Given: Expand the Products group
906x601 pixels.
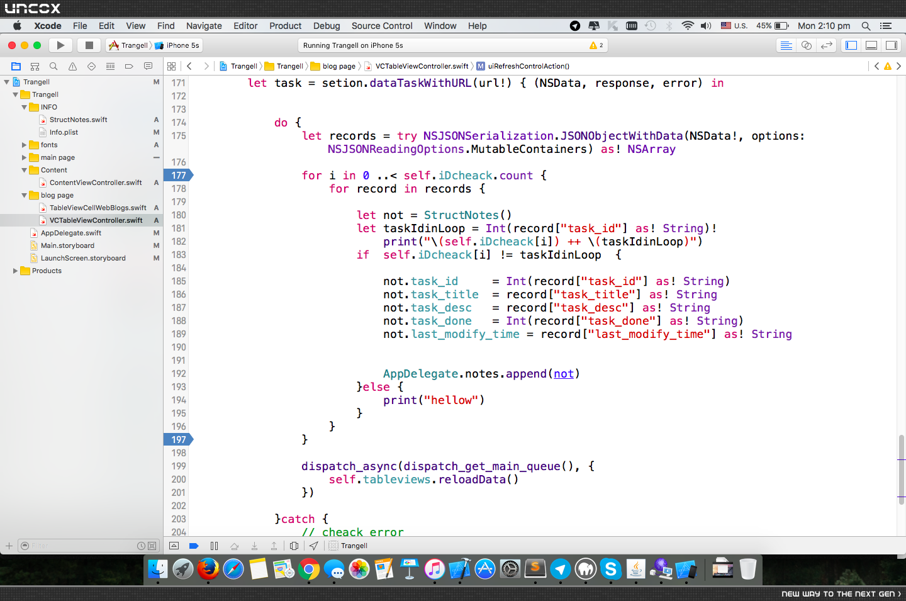Looking at the screenshot, I should point(15,271).
